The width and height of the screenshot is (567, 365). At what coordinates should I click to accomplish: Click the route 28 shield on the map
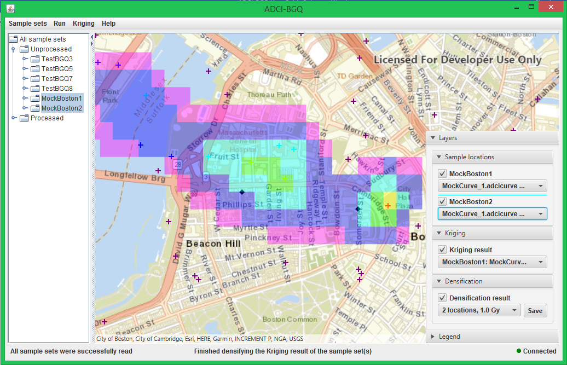(x=177, y=164)
